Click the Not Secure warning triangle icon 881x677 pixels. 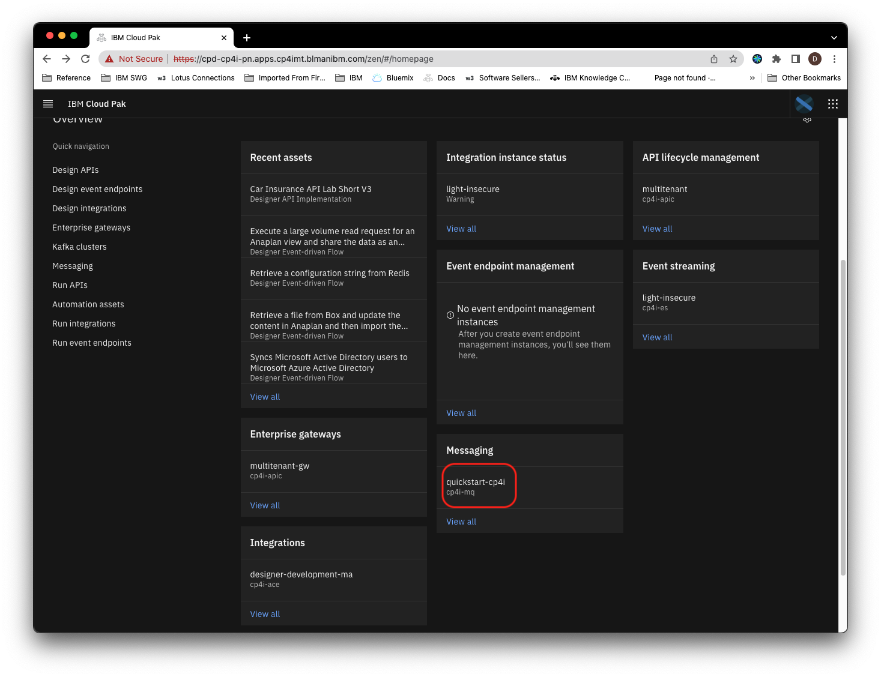pyautogui.click(x=109, y=59)
